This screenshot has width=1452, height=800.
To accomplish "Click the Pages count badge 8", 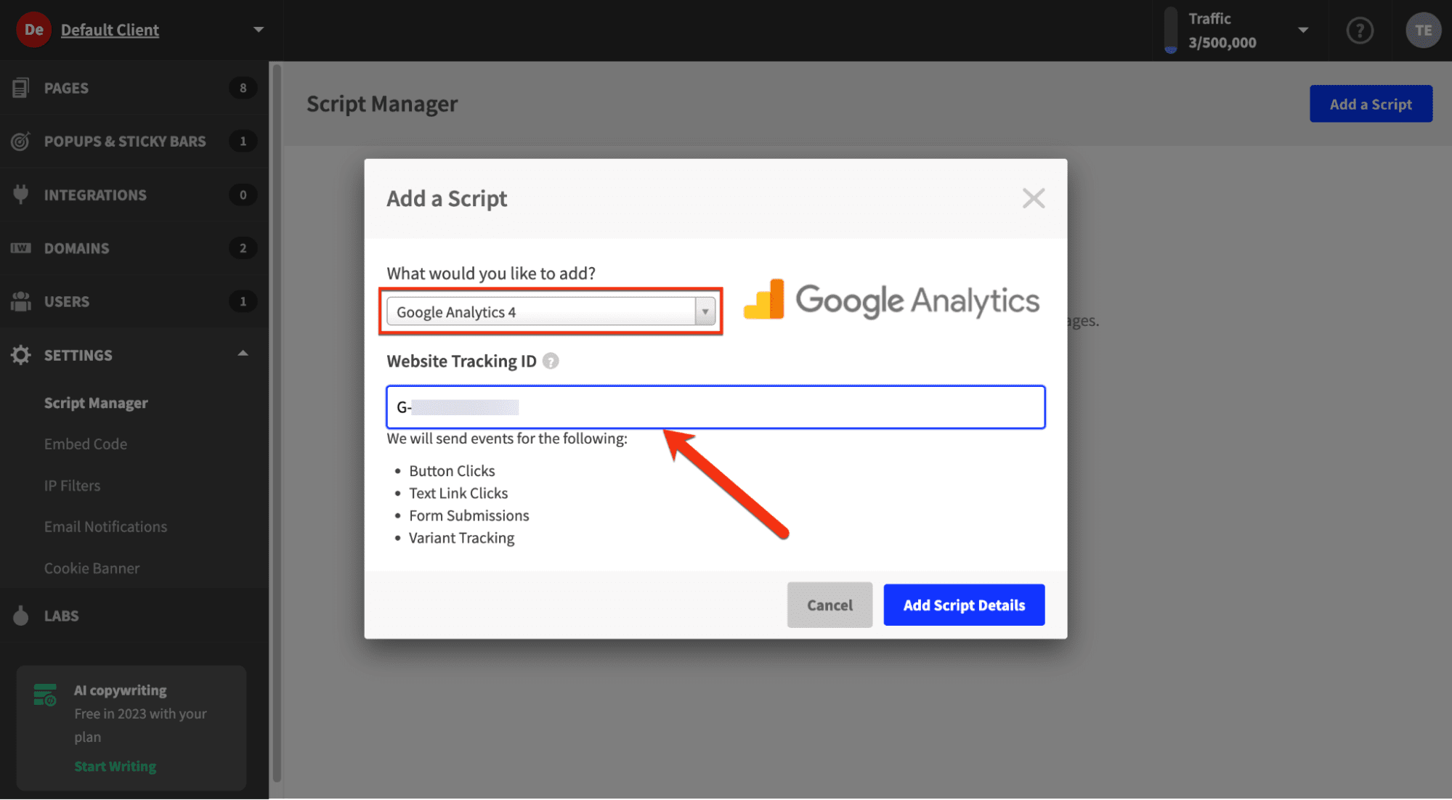I will click(x=243, y=88).
